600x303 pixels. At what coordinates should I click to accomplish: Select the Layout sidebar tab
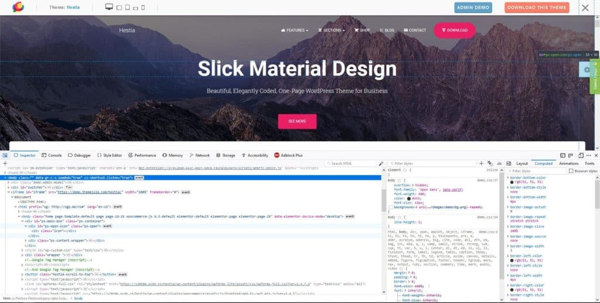point(522,164)
